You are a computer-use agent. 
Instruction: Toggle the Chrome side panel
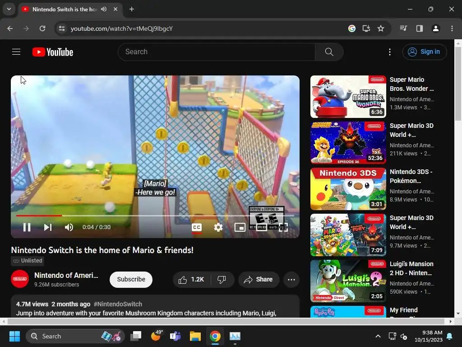(x=419, y=28)
